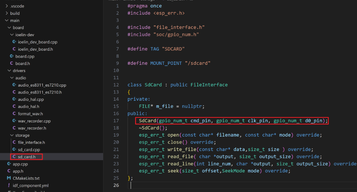
Task: Collapse the main folder chevron
Action: coord(7,20)
